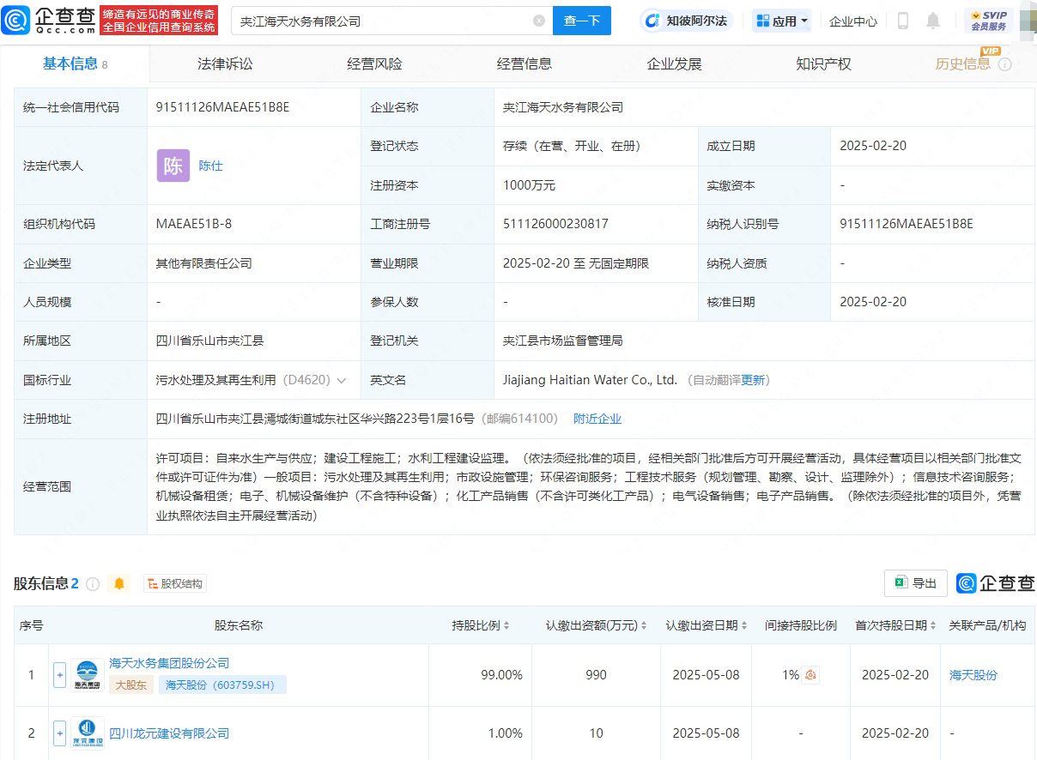1037x760 pixels.
Task: Open the notification bell icon
Action: point(932,20)
